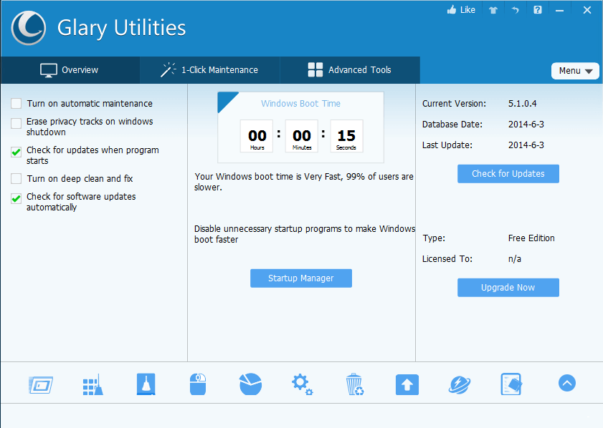This screenshot has width=603, height=428.
Task: Switch to the 1-Click Maintenance tab
Action: (209, 70)
